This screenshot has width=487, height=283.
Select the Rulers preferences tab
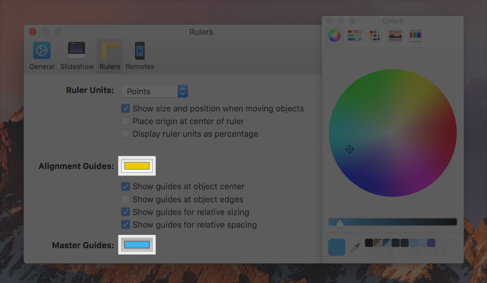coord(110,56)
